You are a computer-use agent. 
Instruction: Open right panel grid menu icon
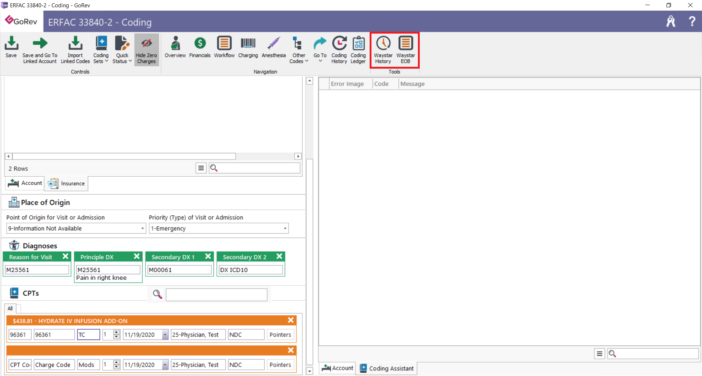pos(599,353)
